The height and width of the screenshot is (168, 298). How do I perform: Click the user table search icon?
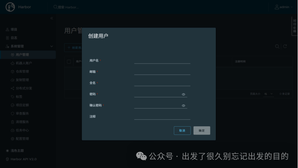pos(277,46)
